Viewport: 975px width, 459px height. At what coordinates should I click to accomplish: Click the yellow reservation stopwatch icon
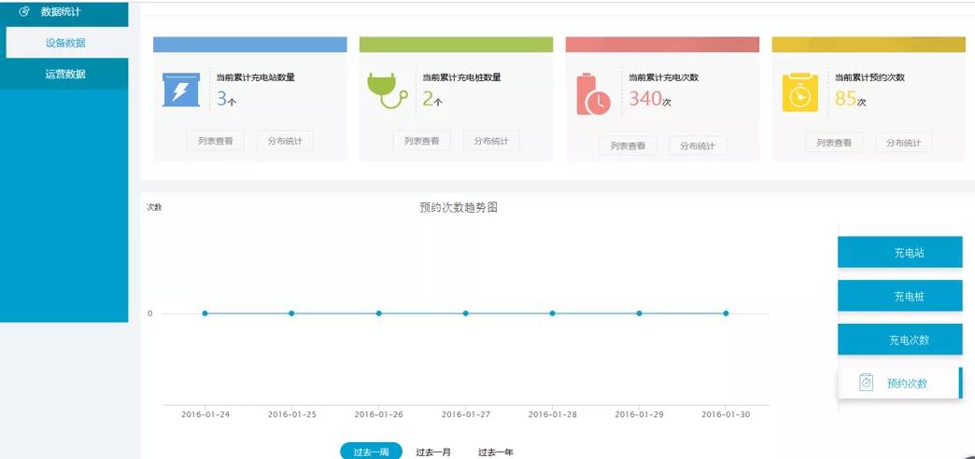tap(799, 93)
